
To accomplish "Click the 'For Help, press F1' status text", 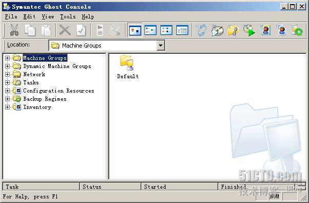I will (x=30, y=196).
